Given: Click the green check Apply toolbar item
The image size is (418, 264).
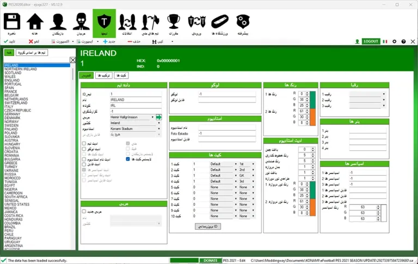Looking at the screenshot, I should pyautogui.click(x=9, y=41).
